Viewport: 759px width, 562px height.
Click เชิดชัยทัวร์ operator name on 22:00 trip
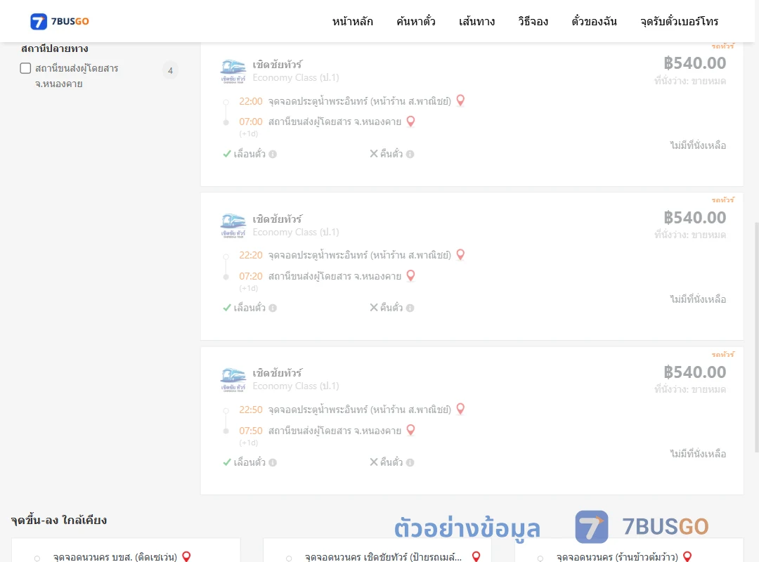278,65
